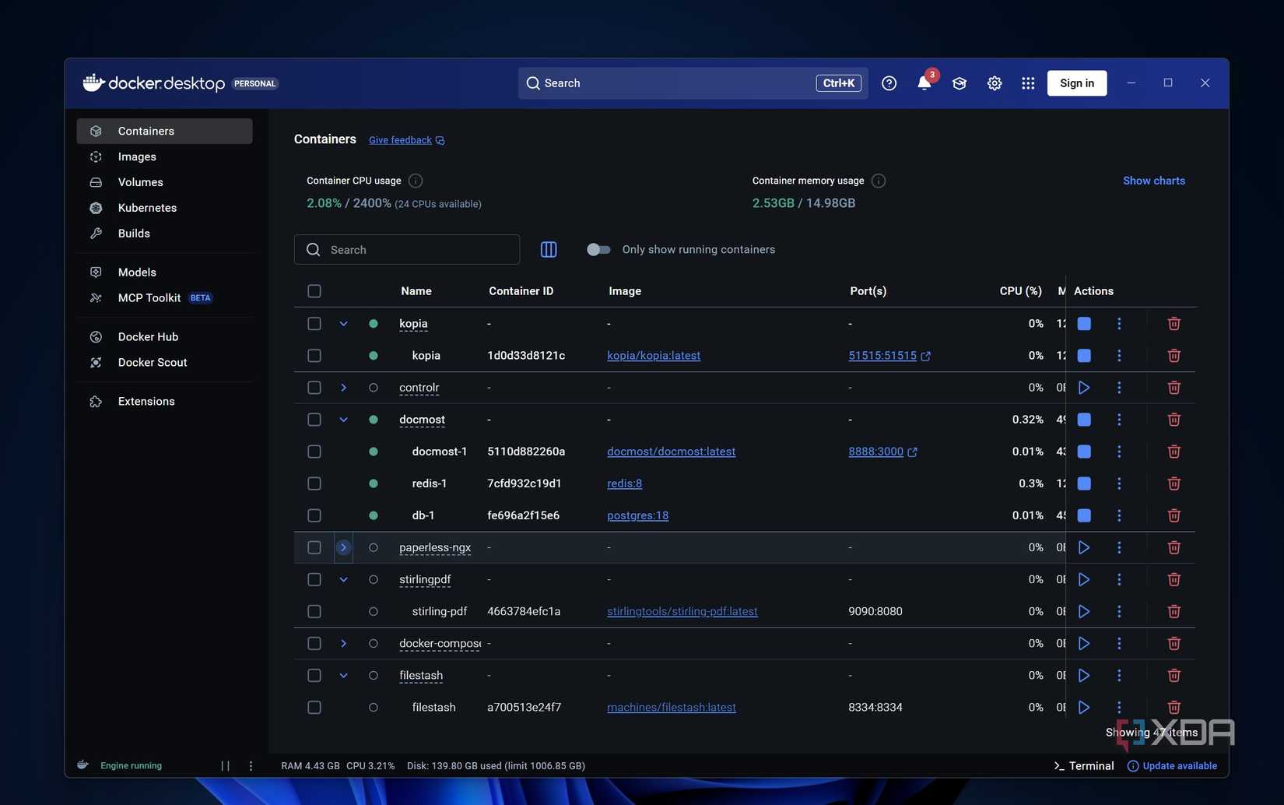Open the Images section
The image size is (1284, 805).
point(164,156)
